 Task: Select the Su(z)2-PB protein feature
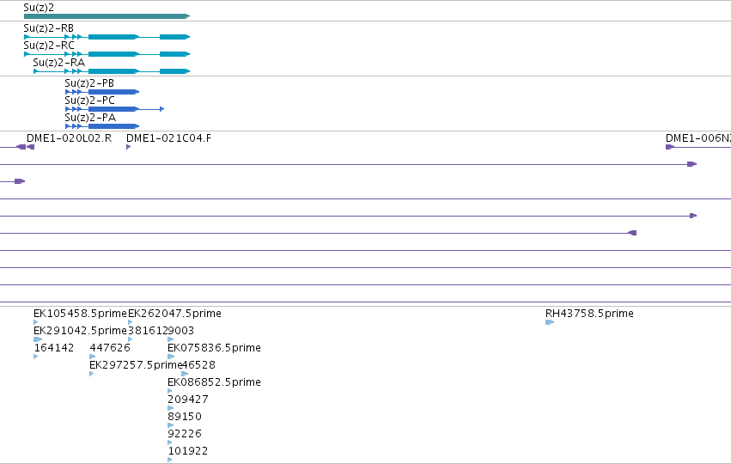[x=102, y=92]
